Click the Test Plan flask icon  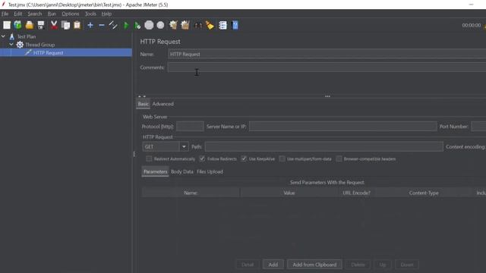12,36
